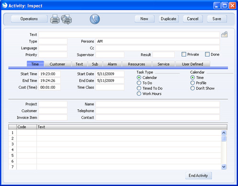This screenshot has height=186, width=238.
Task: Open the Print Preview icon
Action: tap(67, 19)
